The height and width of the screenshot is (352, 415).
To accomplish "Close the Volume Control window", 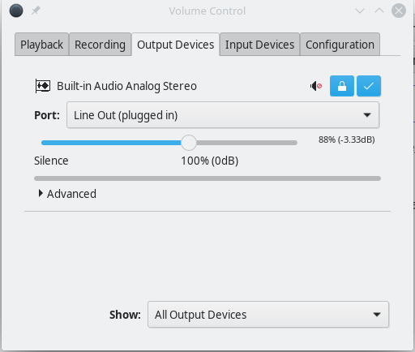I will (399, 11).
